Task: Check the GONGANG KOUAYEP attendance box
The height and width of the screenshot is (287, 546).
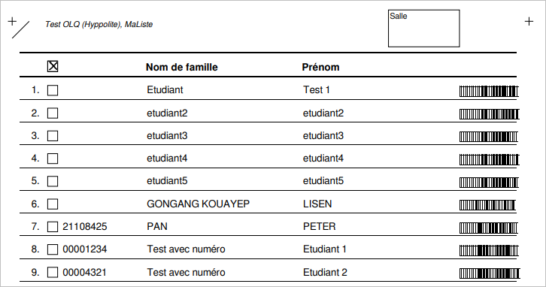Action: pos(53,204)
